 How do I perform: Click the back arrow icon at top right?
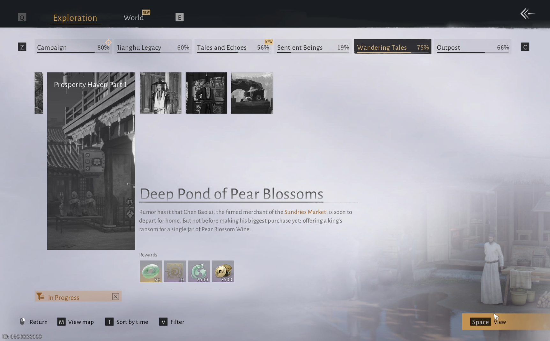[x=527, y=14]
